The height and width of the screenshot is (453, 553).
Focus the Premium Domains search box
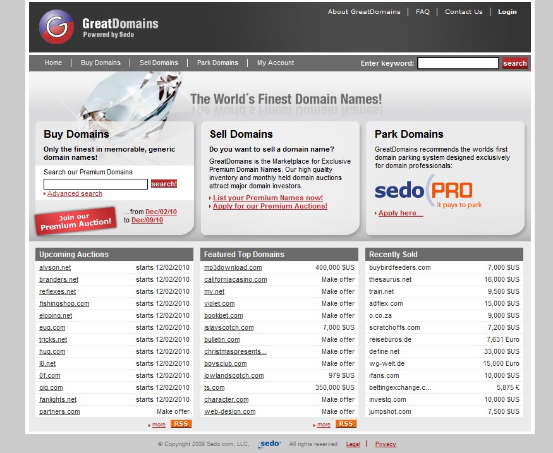coord(95,184)
